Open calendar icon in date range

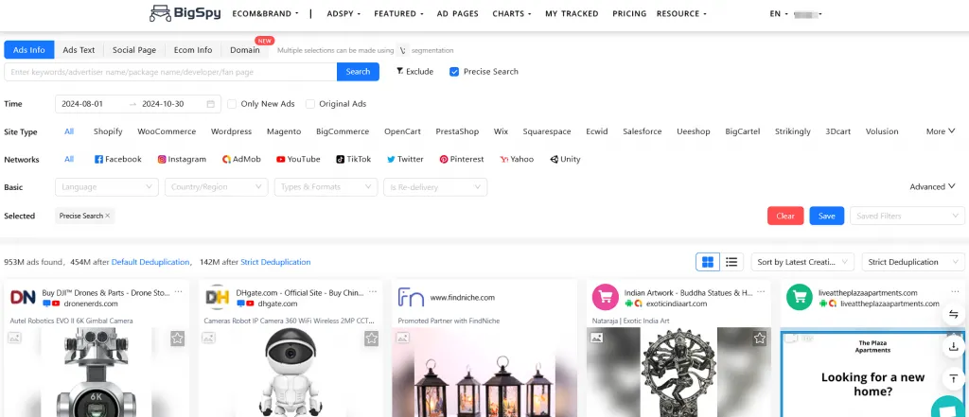210,104
